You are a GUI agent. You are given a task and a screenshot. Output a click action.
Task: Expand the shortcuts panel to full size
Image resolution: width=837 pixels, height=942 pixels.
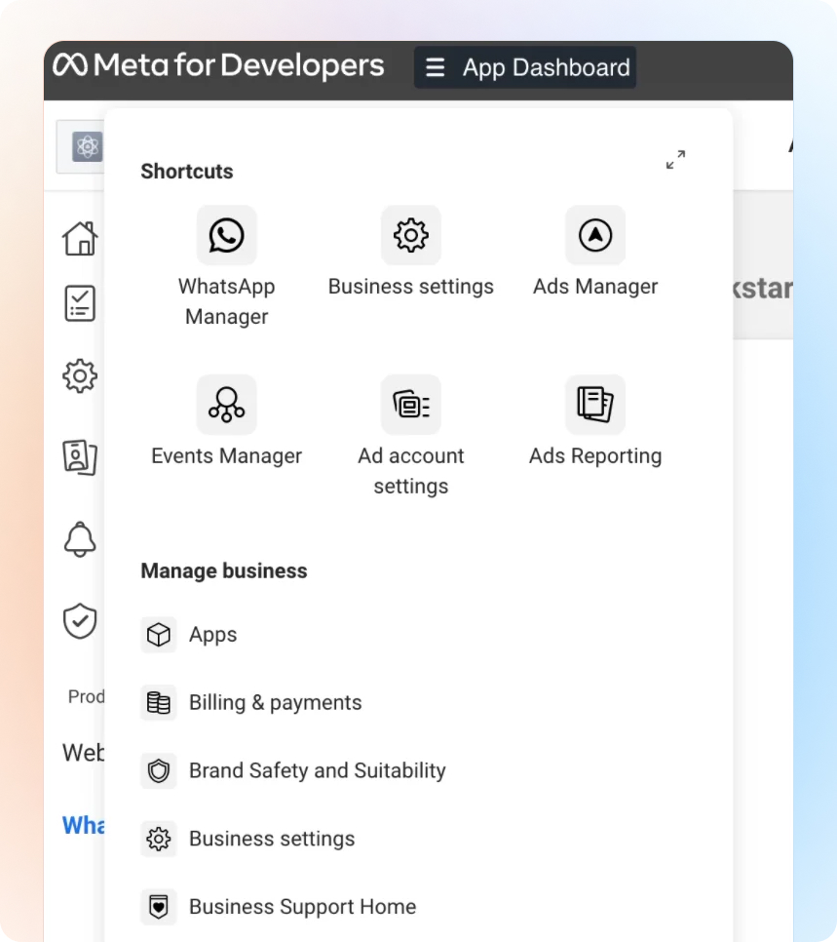pyautogui.click(x=675, y=160)
